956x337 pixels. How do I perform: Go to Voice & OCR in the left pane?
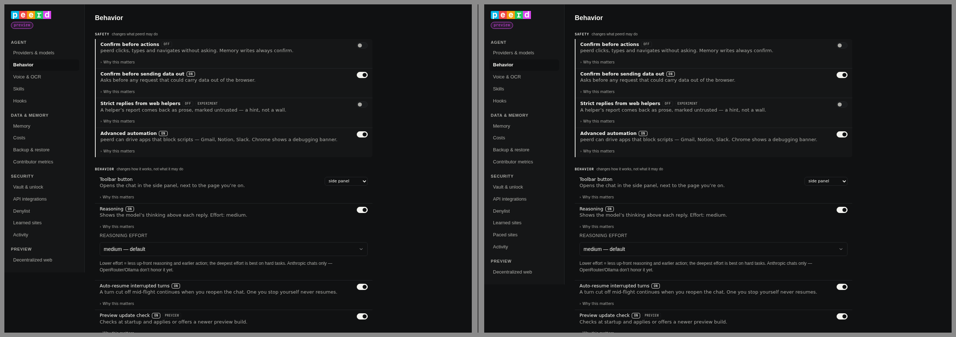coord(44,77)
